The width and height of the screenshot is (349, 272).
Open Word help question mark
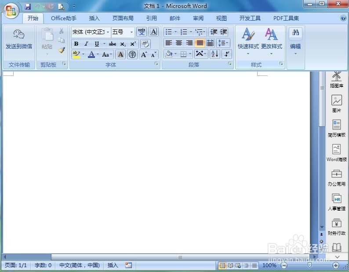[343, 18]
